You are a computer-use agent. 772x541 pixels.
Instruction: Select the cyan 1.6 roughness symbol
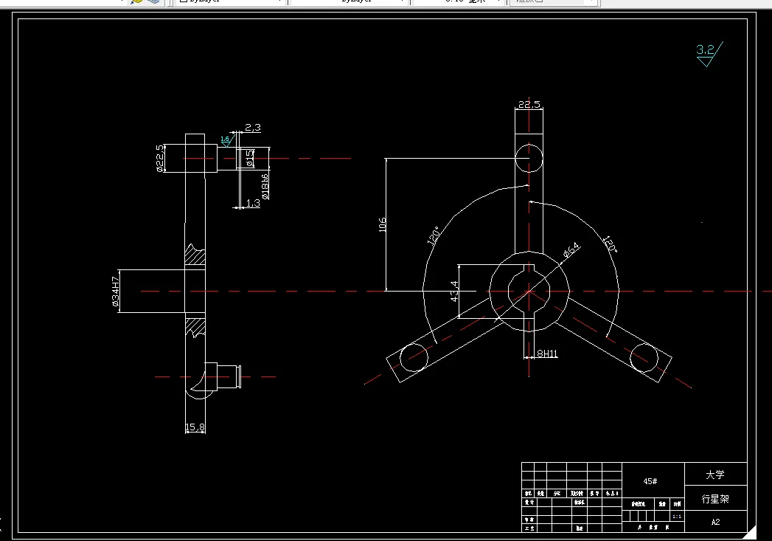(x=226, y=140)
